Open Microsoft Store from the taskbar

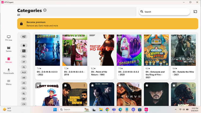coord(140,110)
